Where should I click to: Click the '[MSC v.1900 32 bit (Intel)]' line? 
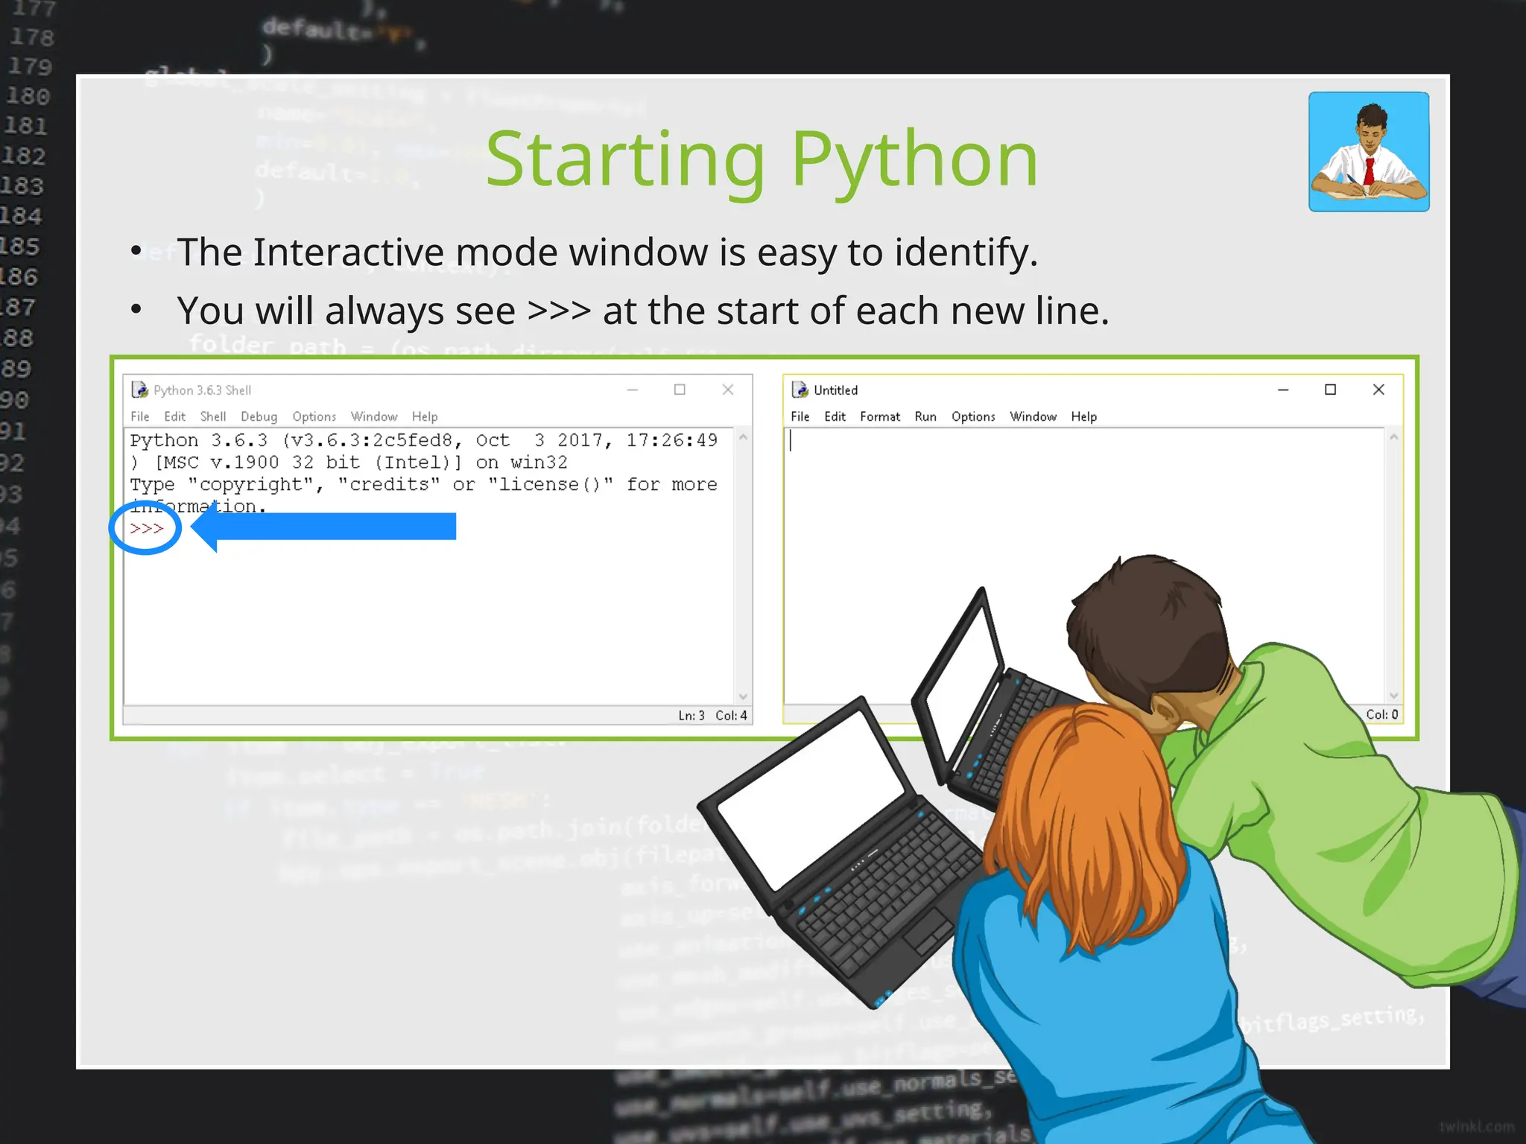pyautogui.click(x=349, y=463)
